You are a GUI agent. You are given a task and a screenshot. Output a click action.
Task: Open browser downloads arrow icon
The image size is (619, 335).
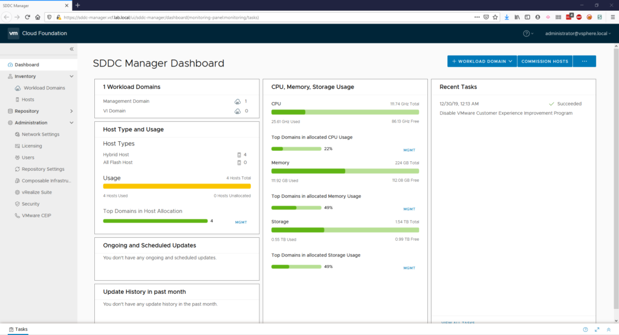(x=507, y=18)
